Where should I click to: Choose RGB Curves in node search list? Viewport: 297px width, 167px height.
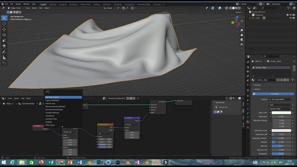pyautogui.click(x=50, y=125)
